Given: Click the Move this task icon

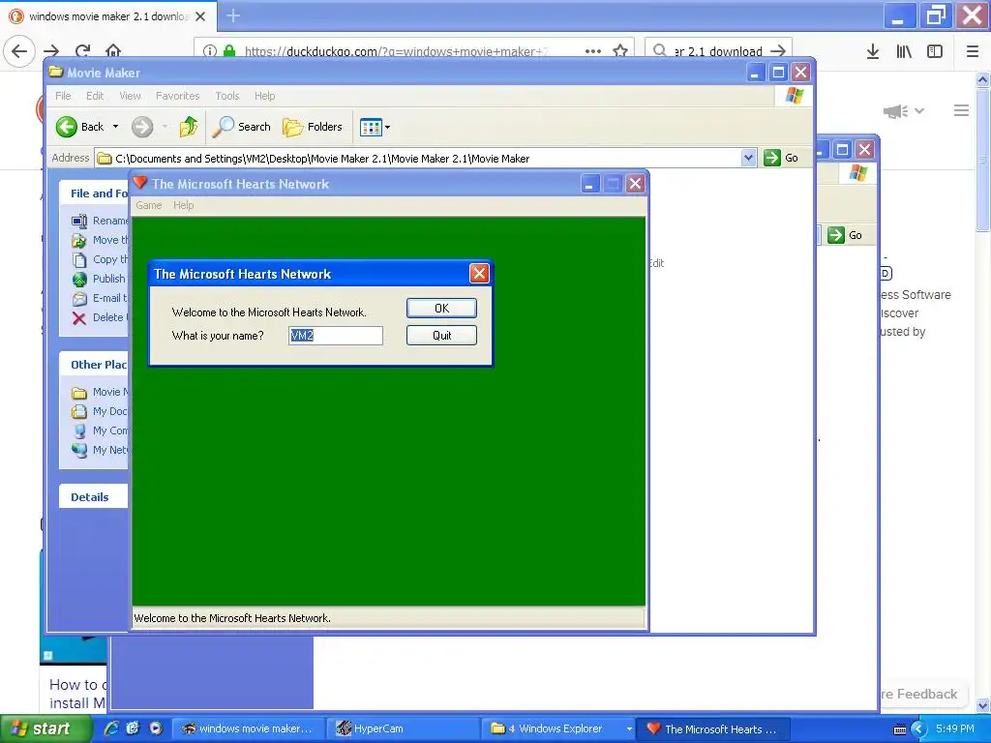Looking at the screenshot, I should (79, 240).
